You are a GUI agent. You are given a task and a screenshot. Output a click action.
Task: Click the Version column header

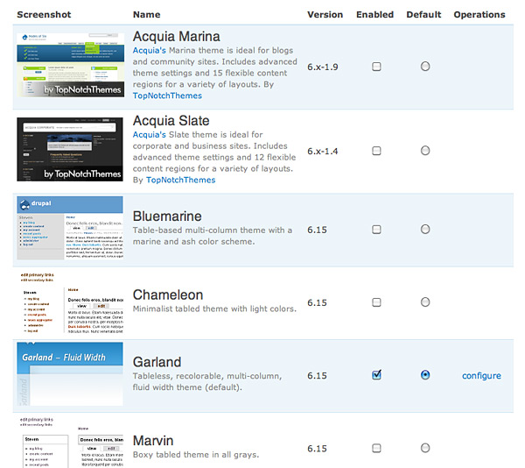[x=325, y=14]
